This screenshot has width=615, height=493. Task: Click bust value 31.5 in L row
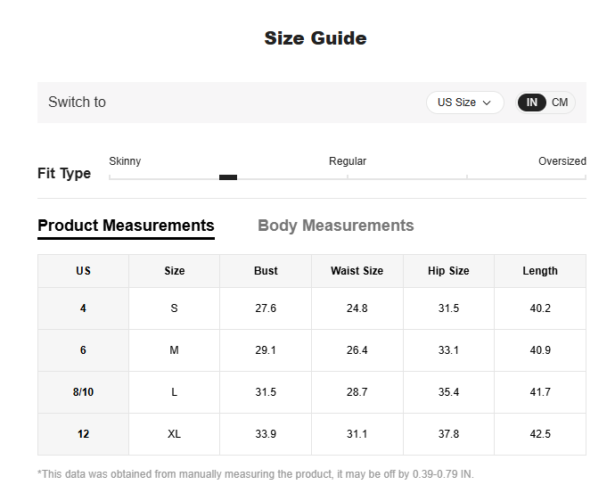pyautogui.click(x=266, y=392)
